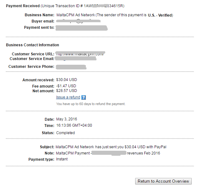Click the Completed status value
202x187 pixels.
point(66,133)
